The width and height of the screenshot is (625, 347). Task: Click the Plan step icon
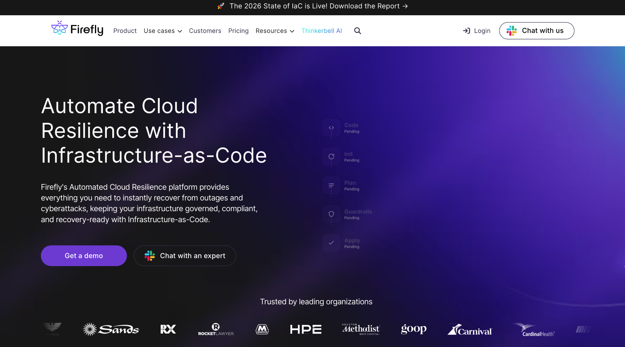(331, 185)
